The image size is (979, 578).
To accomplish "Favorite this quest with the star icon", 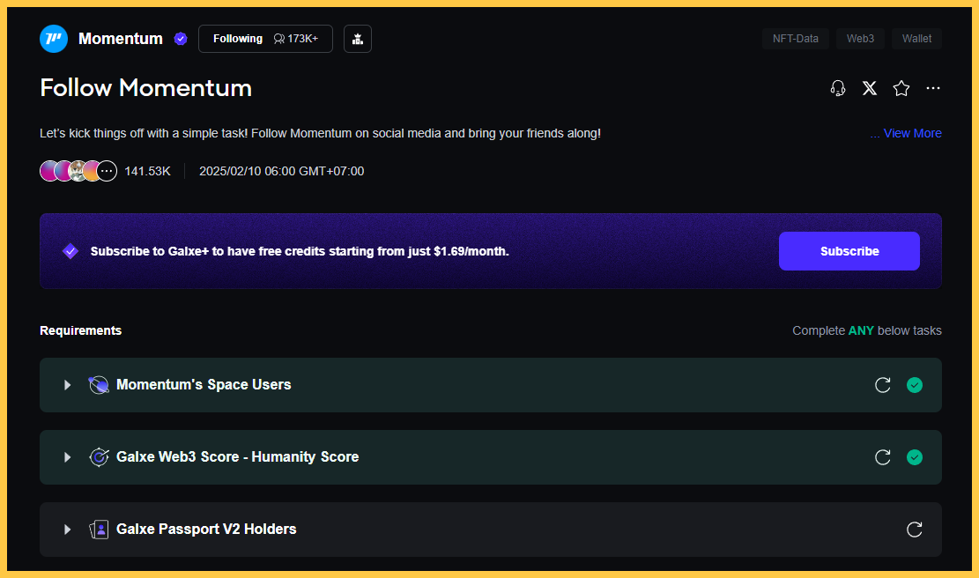I will (901, 88).
